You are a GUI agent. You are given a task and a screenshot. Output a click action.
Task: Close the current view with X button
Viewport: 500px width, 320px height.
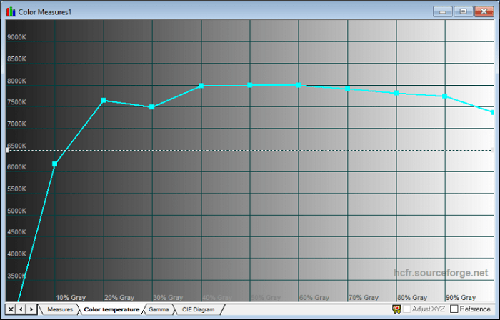click(10, 309)
